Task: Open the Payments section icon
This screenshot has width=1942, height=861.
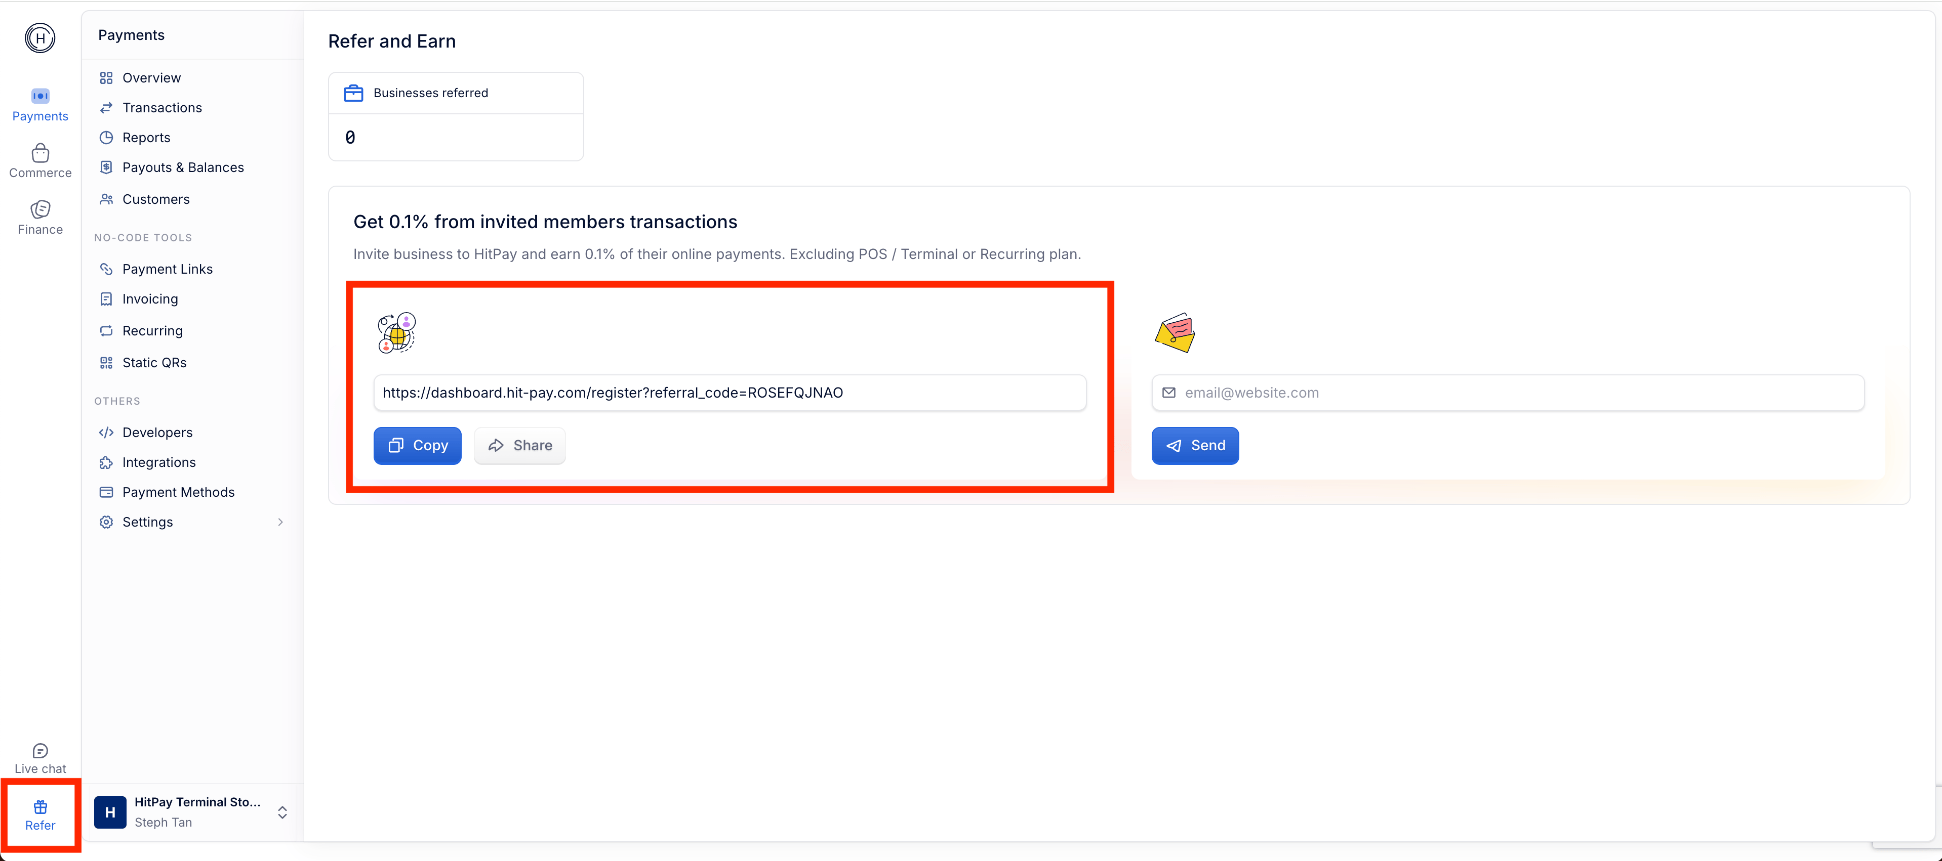Action: point(40,96)
